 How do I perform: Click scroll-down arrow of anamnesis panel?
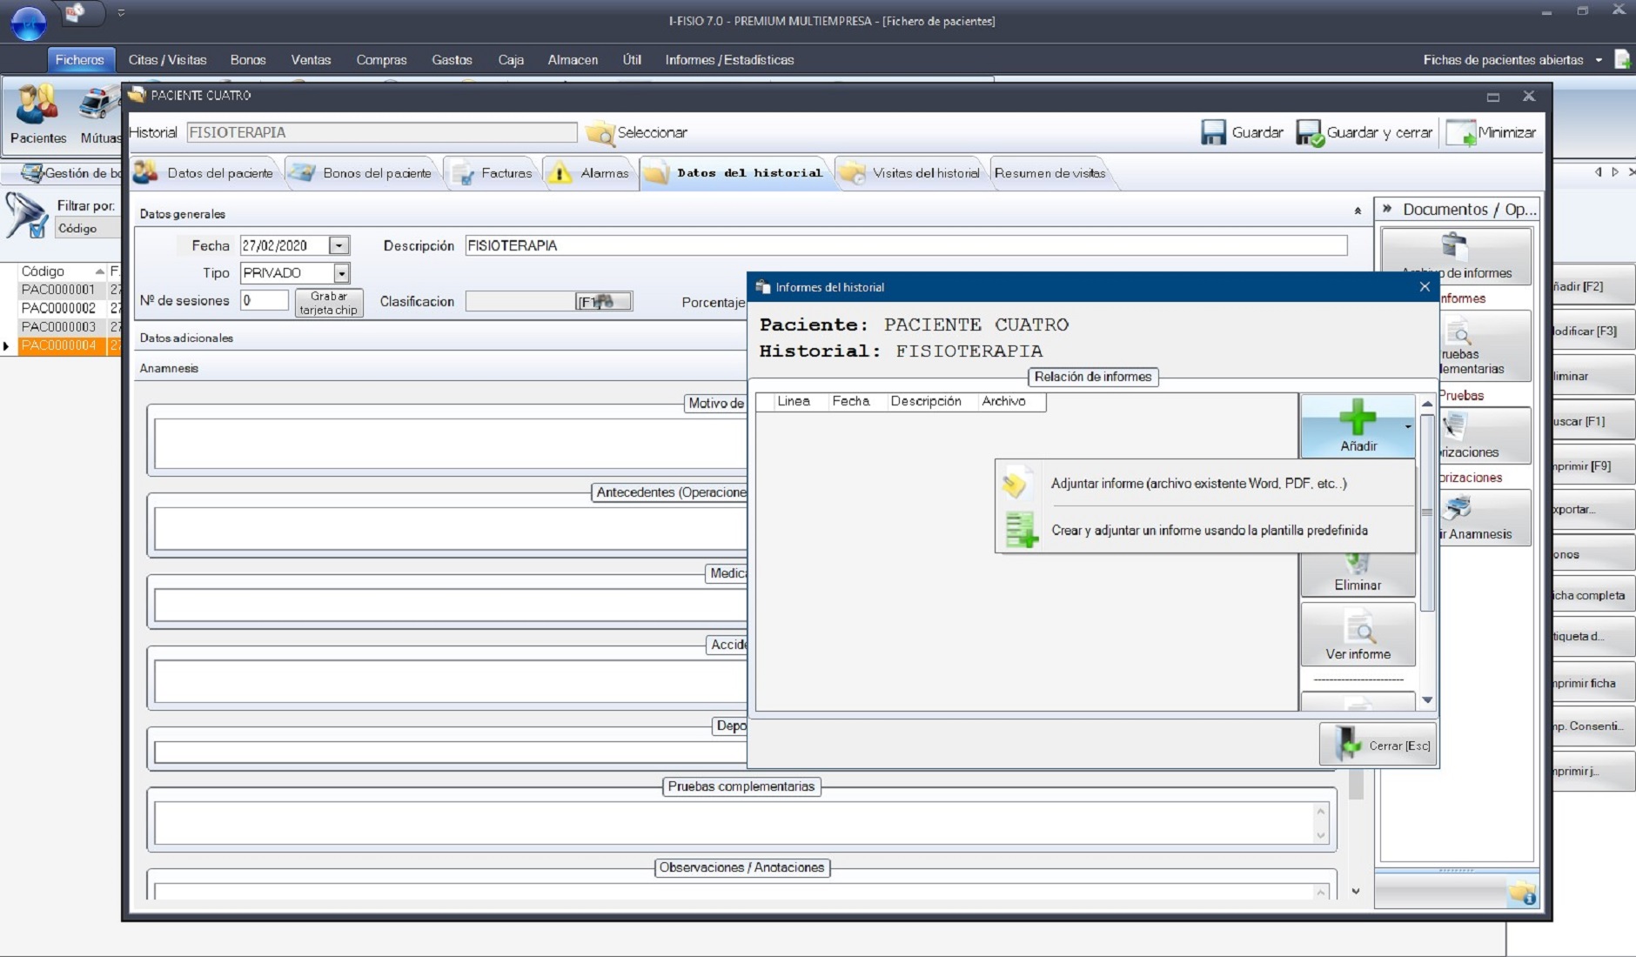1356,891
